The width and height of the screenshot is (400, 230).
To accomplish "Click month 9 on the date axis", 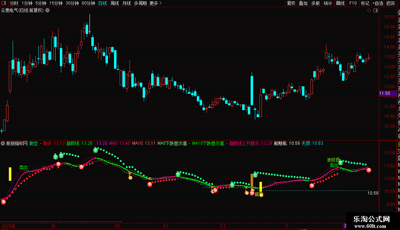I will (x=53, y=226).
